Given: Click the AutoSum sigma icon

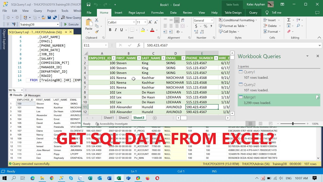Looking at the screenshot, I should (x=289, y=20).
